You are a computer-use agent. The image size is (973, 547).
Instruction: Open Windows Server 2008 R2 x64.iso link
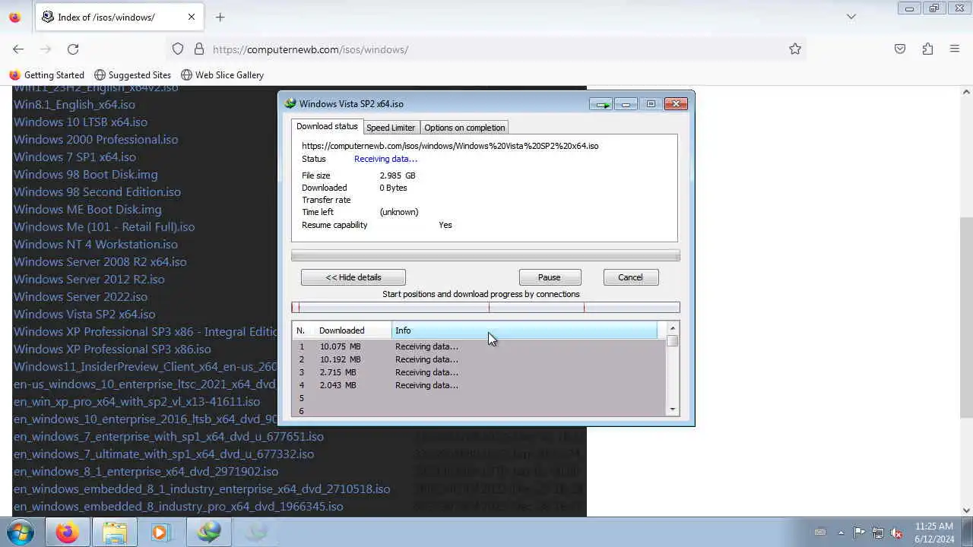coord(100,262)
